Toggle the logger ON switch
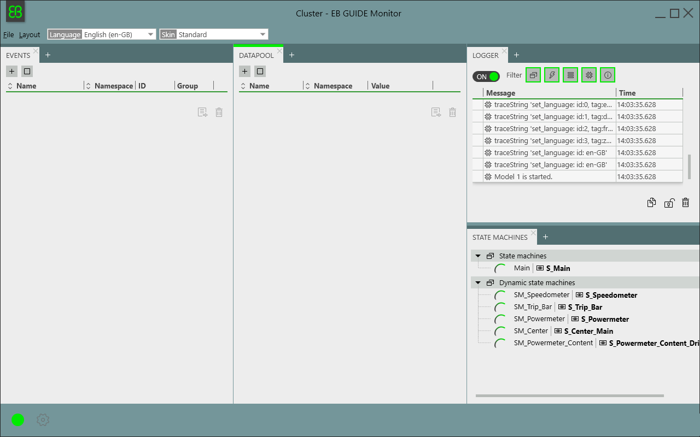 pyautogui.click(x=486, y=76)
